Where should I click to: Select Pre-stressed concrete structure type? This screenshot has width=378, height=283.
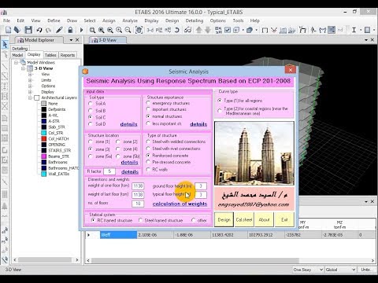click(x=148, y=162)
